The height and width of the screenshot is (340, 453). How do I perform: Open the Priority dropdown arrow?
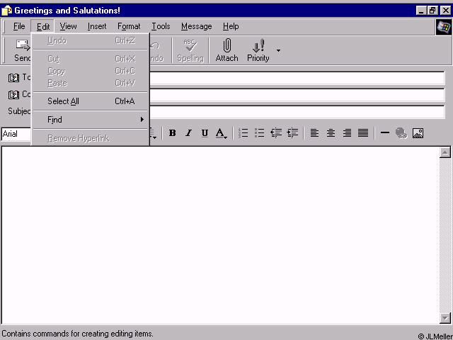pos(278,50)
